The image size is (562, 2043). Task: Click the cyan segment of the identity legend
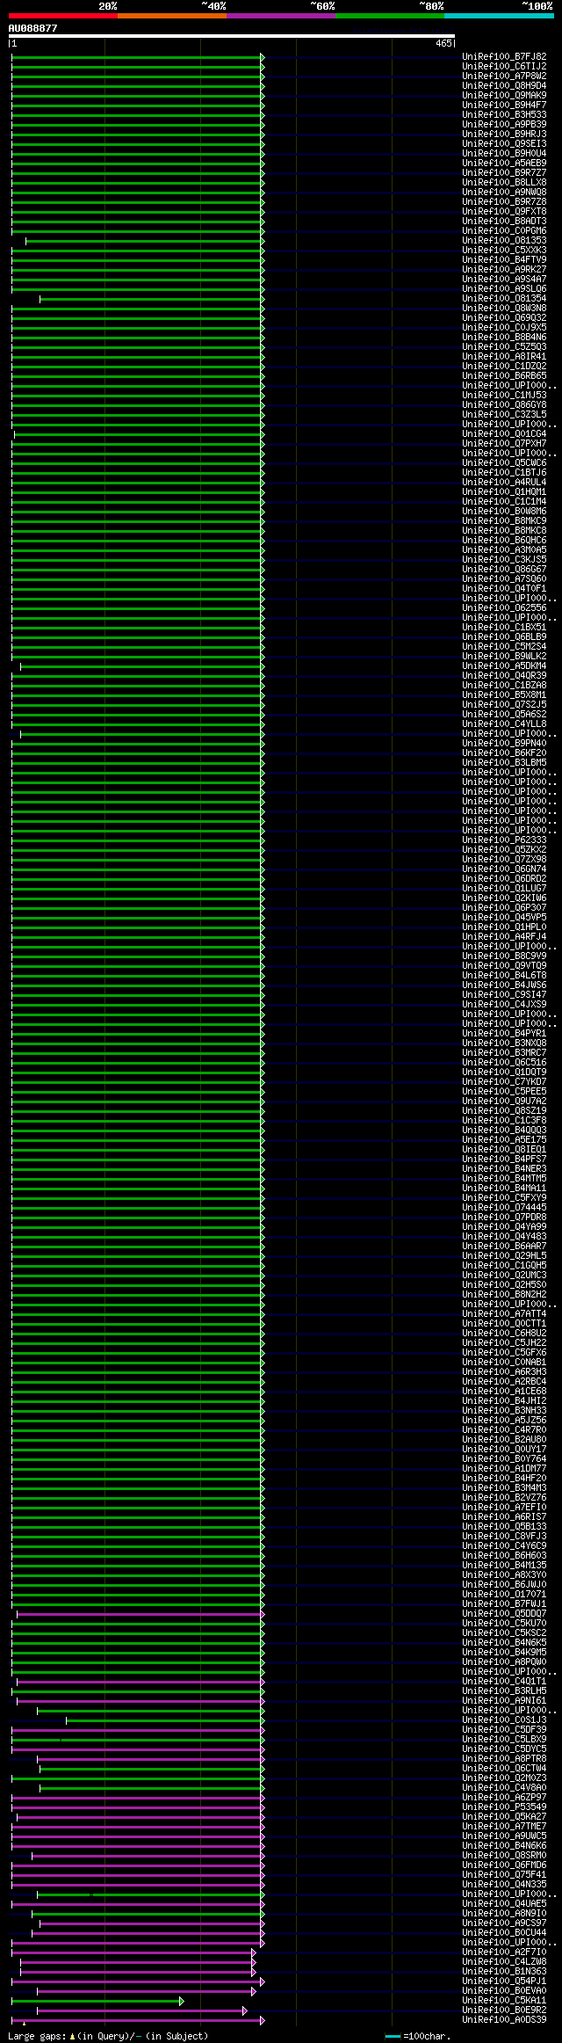(x=499, y=16)
